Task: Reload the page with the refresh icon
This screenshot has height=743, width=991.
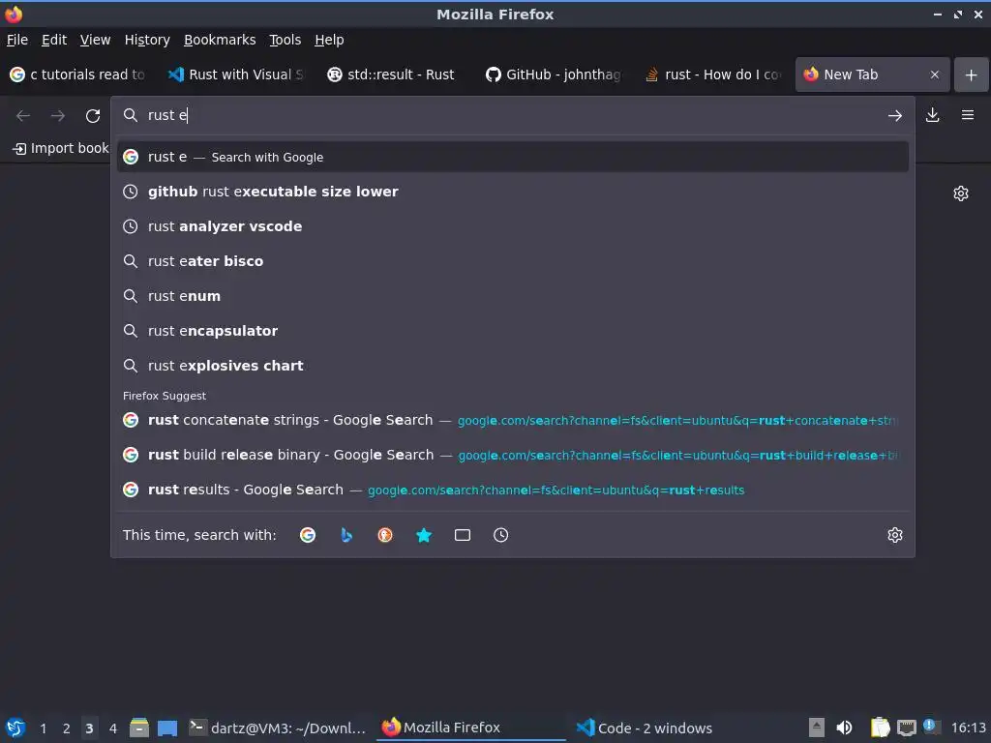Action: tap(93, 116)
